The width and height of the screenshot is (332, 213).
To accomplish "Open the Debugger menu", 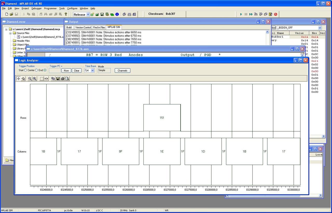I will coord(37,8).
